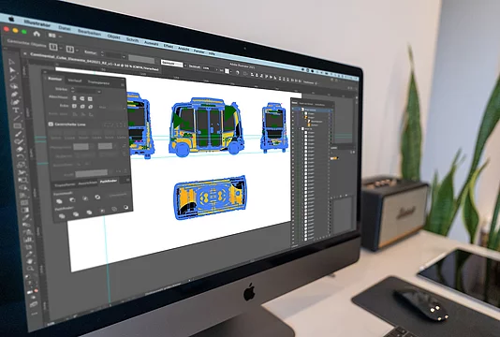Open the Objekt menu
Viewport: 500px width, 337px height.
pos(114,37)
